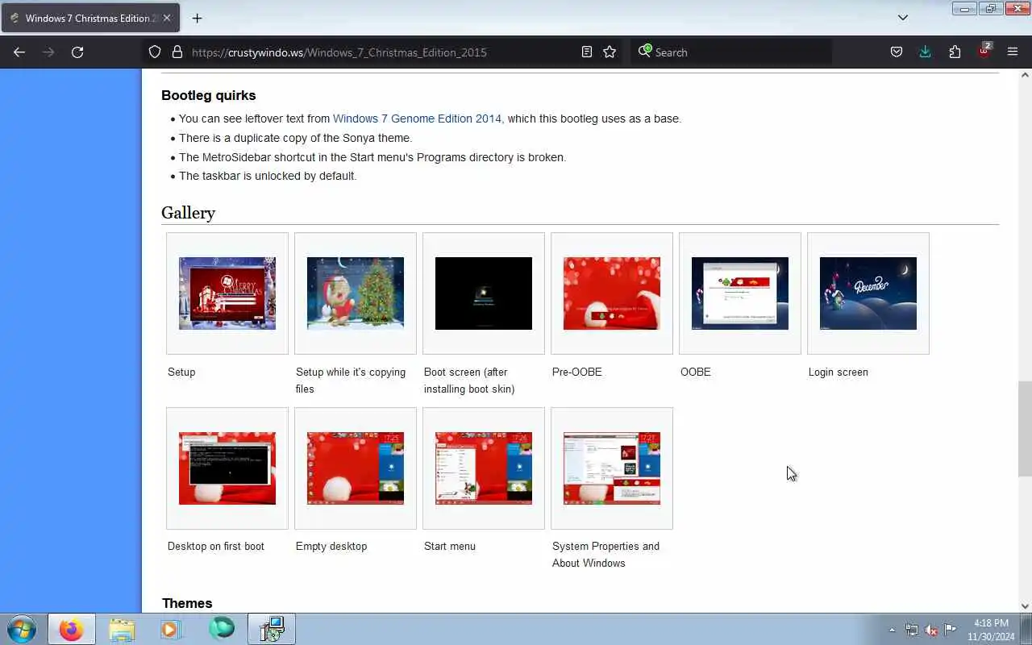Open Windows Explorer from taskbar
Image resolution: width=1032 pixels, height=645 pixels.
tap(122, 629)
